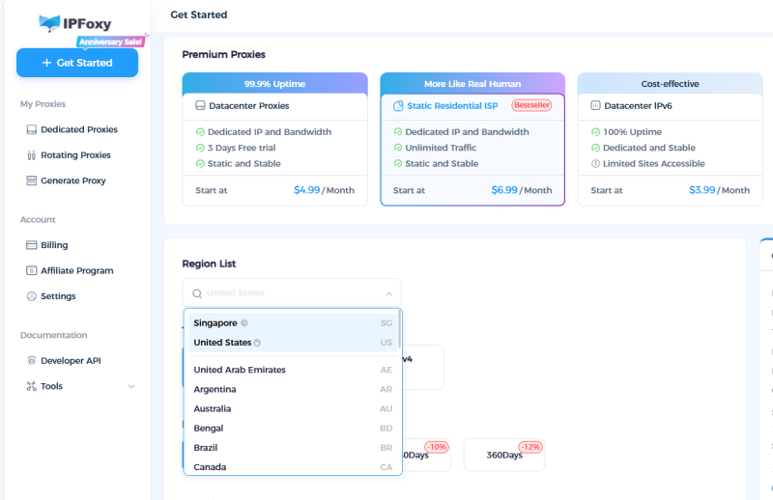Click the $6.99/Month price

pos(522,190)
